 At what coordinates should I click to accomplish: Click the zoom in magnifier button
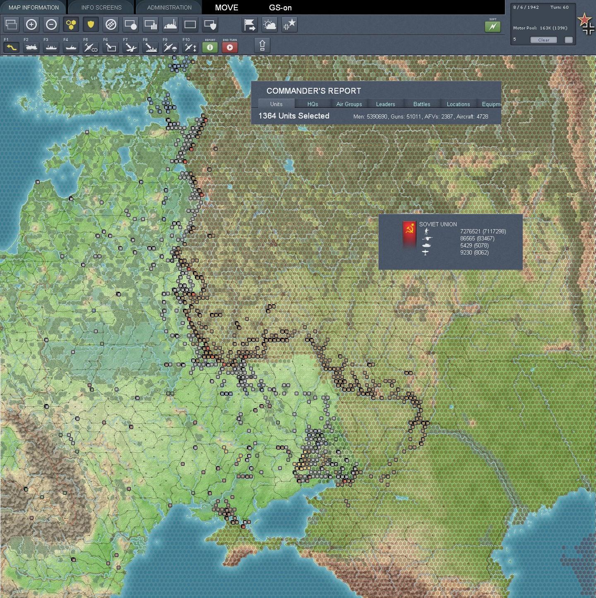31,25
